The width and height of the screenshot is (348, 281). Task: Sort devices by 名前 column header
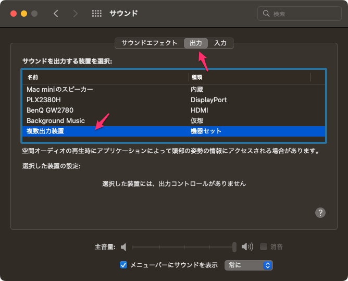click(x=104, y=77)
